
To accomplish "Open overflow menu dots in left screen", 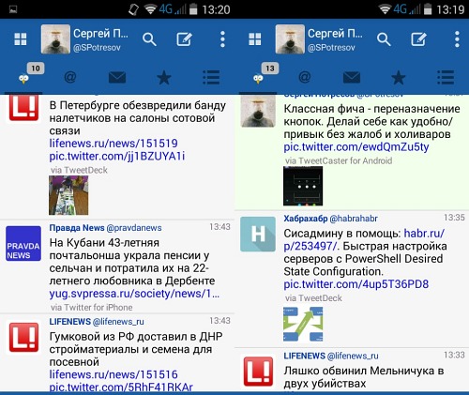I will pos(222,39).
